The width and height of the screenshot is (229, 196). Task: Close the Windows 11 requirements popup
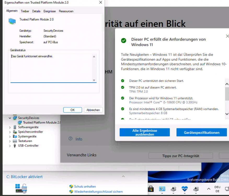(227, 36)
